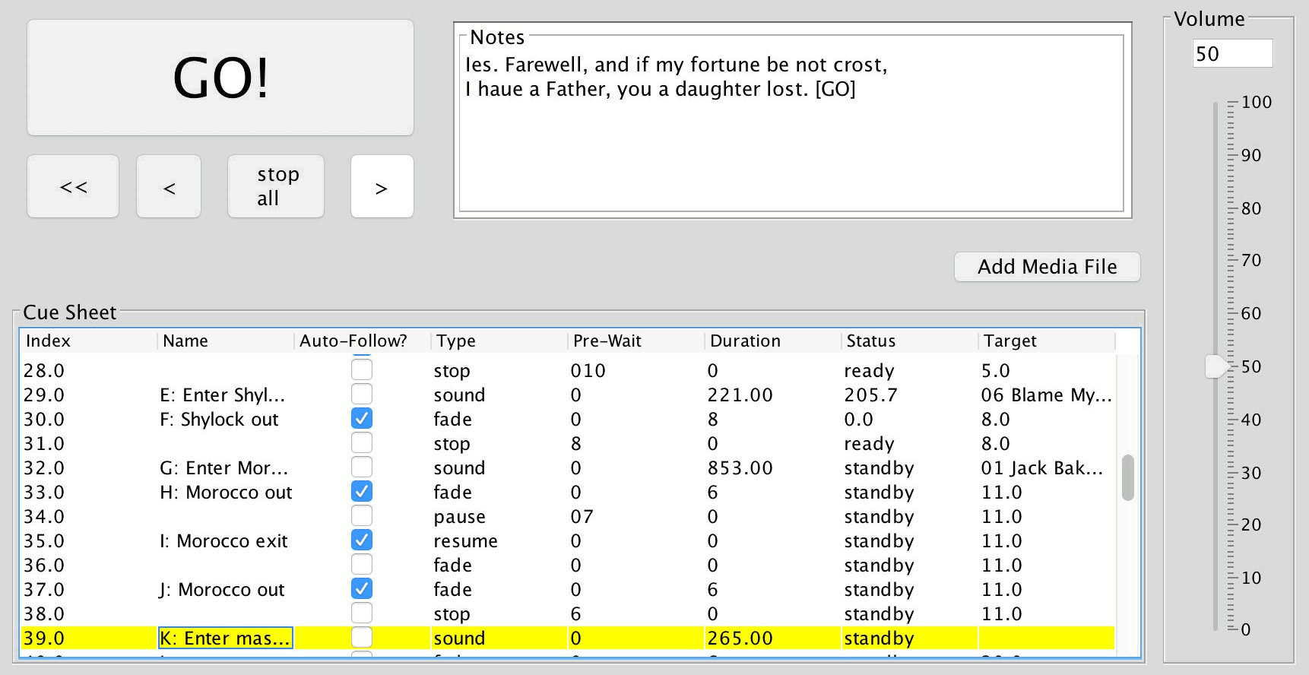This screenshot has width=1309, height=675.
Task: Click the Auto-Follow? column header
Action: (363, 341)
